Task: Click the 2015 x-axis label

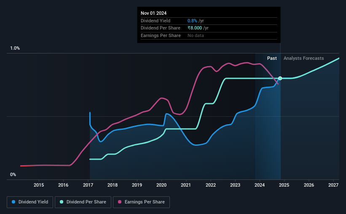Action: coord(39,185)
